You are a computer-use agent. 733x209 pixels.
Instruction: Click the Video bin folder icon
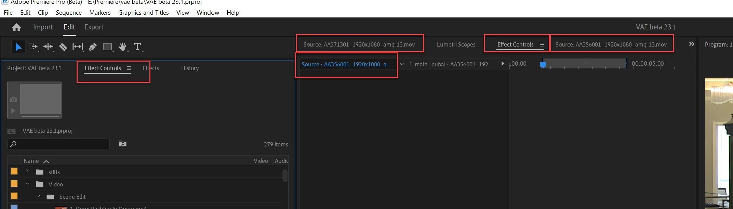pos(40,184)
